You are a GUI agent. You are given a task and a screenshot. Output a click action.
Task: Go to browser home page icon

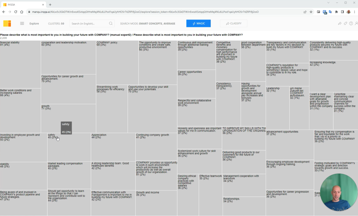point(22,12)
